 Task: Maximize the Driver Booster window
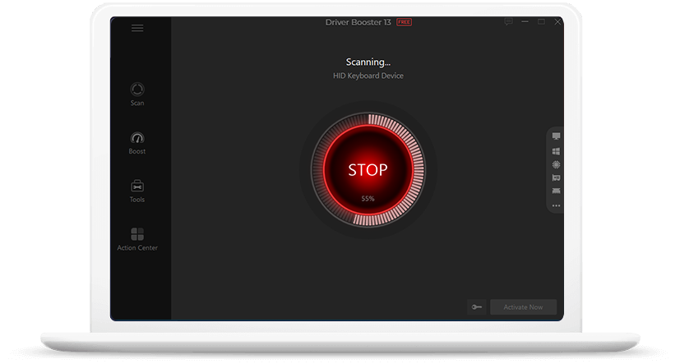click(x=541, y=22)
